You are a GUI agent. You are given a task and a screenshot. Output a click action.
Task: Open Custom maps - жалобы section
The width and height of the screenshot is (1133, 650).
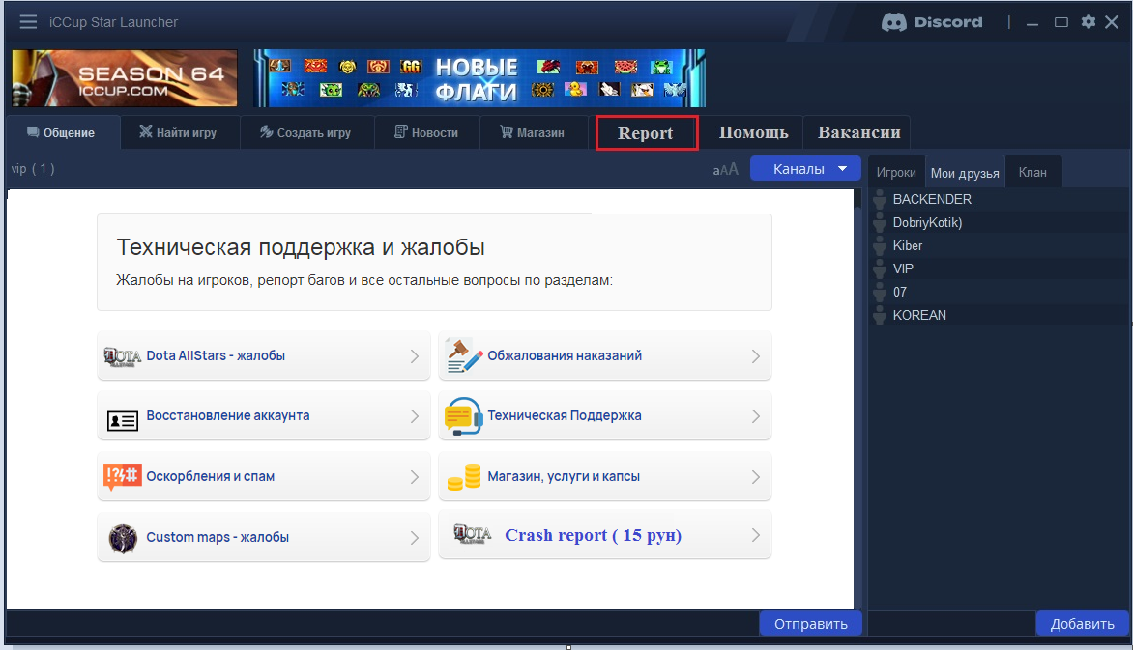264,537
